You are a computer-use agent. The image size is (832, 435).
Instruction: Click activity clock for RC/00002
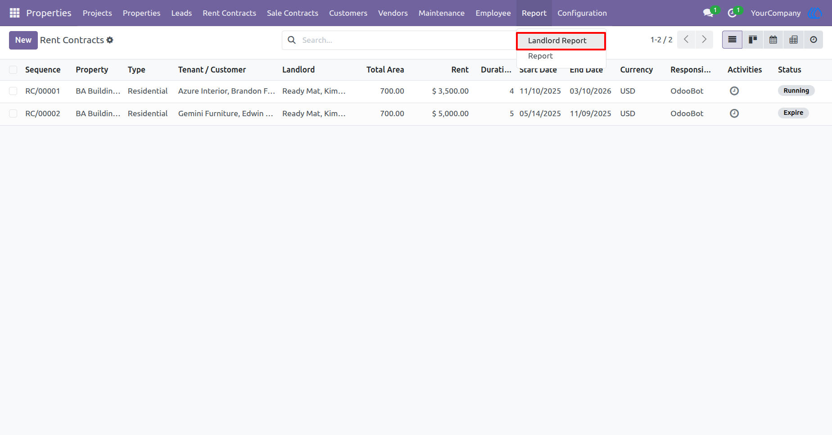[x=734, y=113]
